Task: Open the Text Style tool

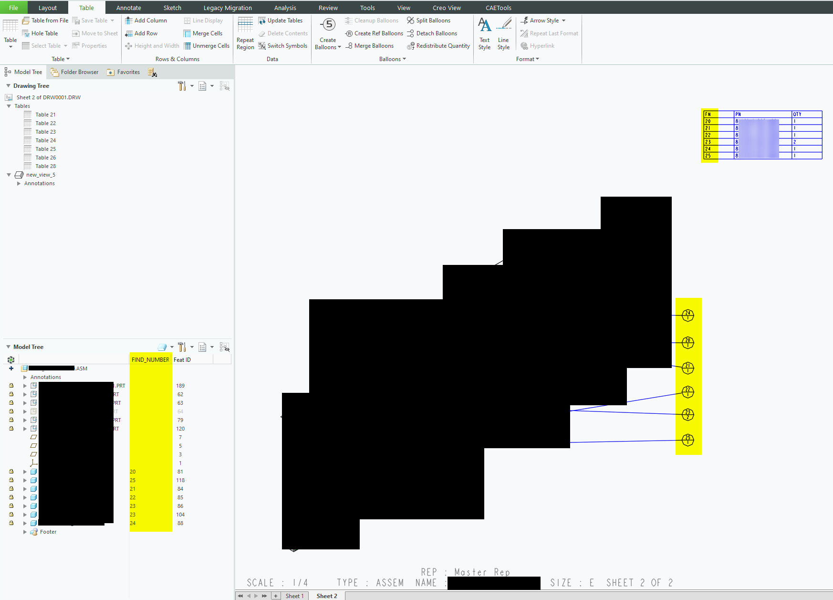Action: click(484, 32)
